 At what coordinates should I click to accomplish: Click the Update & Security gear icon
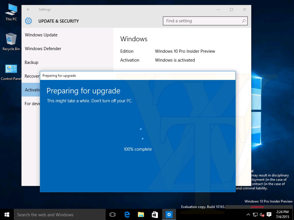coord(28,21)
